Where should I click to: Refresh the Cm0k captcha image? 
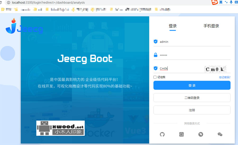point(215,69)
